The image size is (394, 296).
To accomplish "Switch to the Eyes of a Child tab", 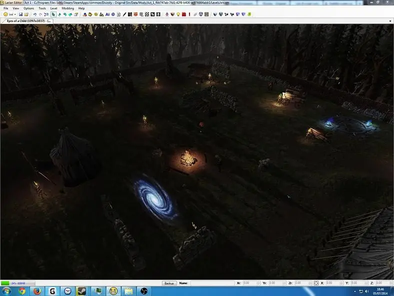I will coord(28,21).
